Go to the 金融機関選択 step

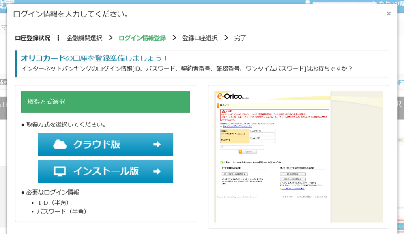(x=84, y=38)
